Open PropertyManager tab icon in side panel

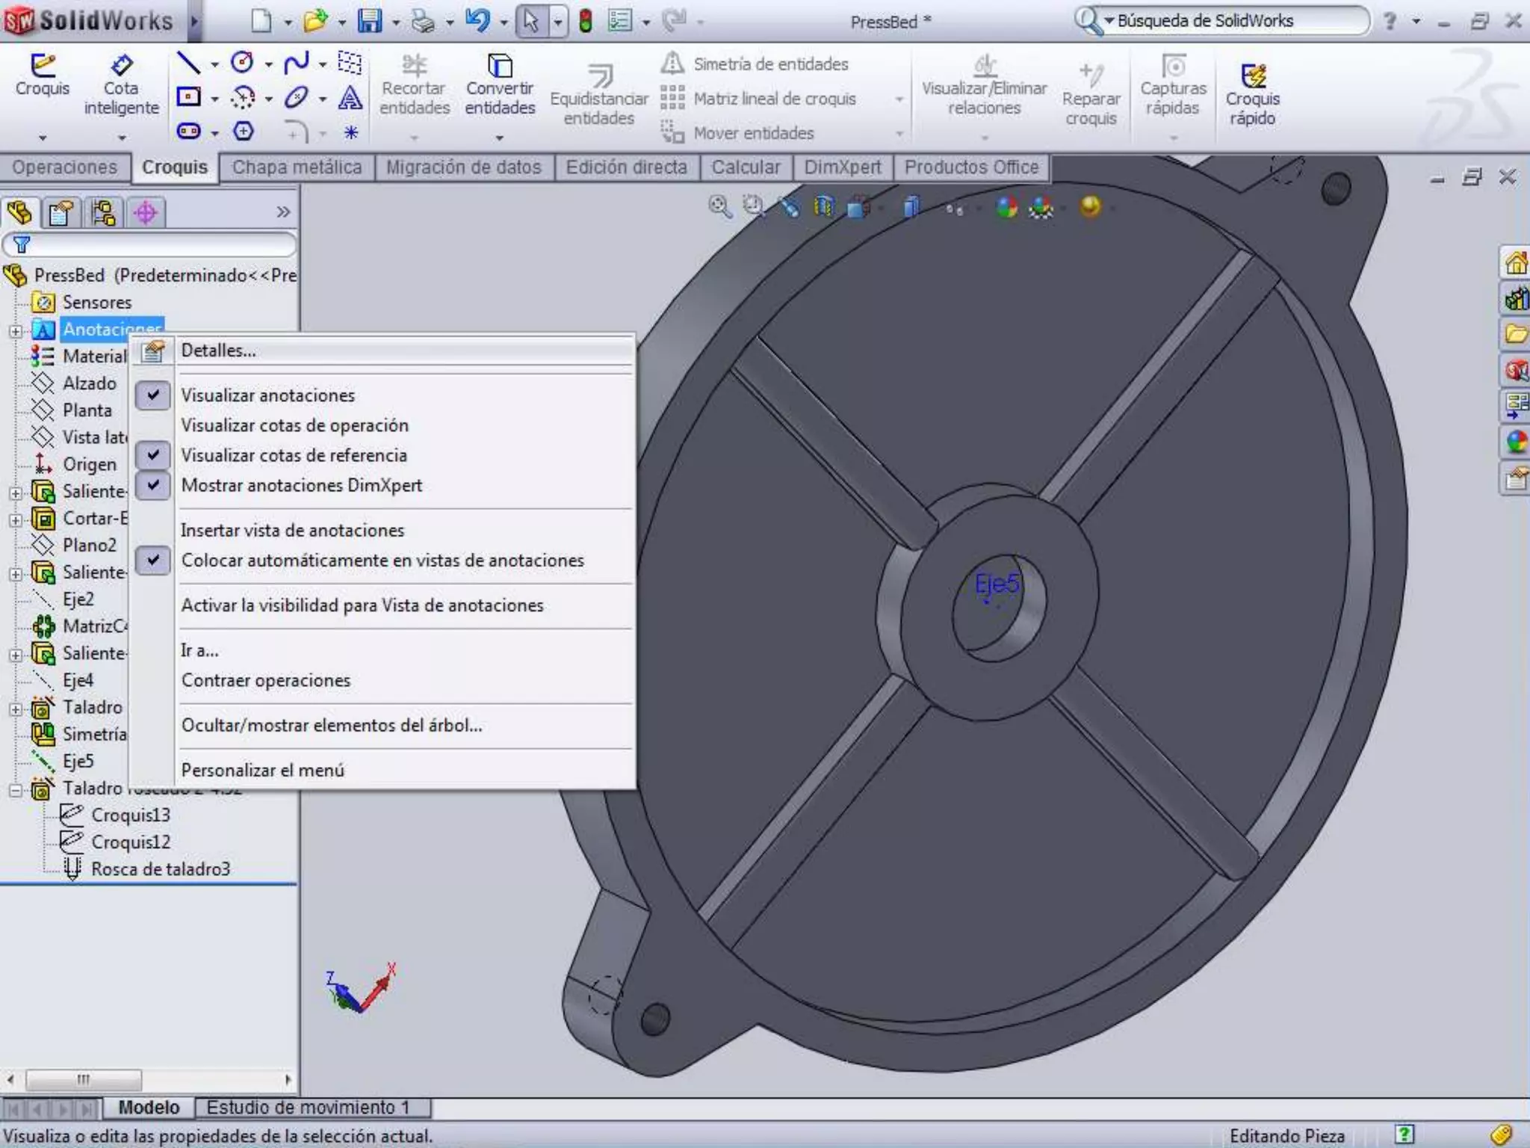61,213
